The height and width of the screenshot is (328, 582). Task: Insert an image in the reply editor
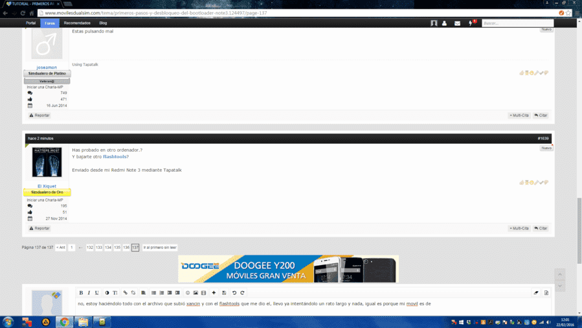click(196, 293)
